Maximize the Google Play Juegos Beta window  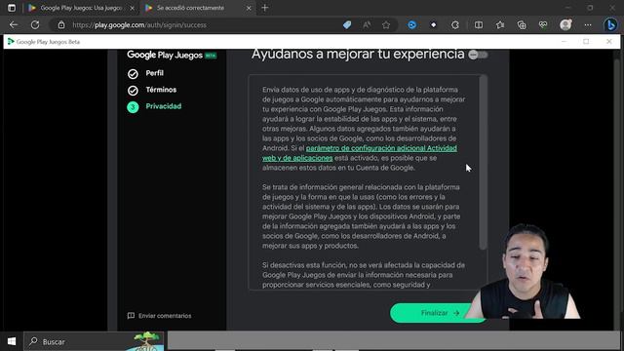586,41
